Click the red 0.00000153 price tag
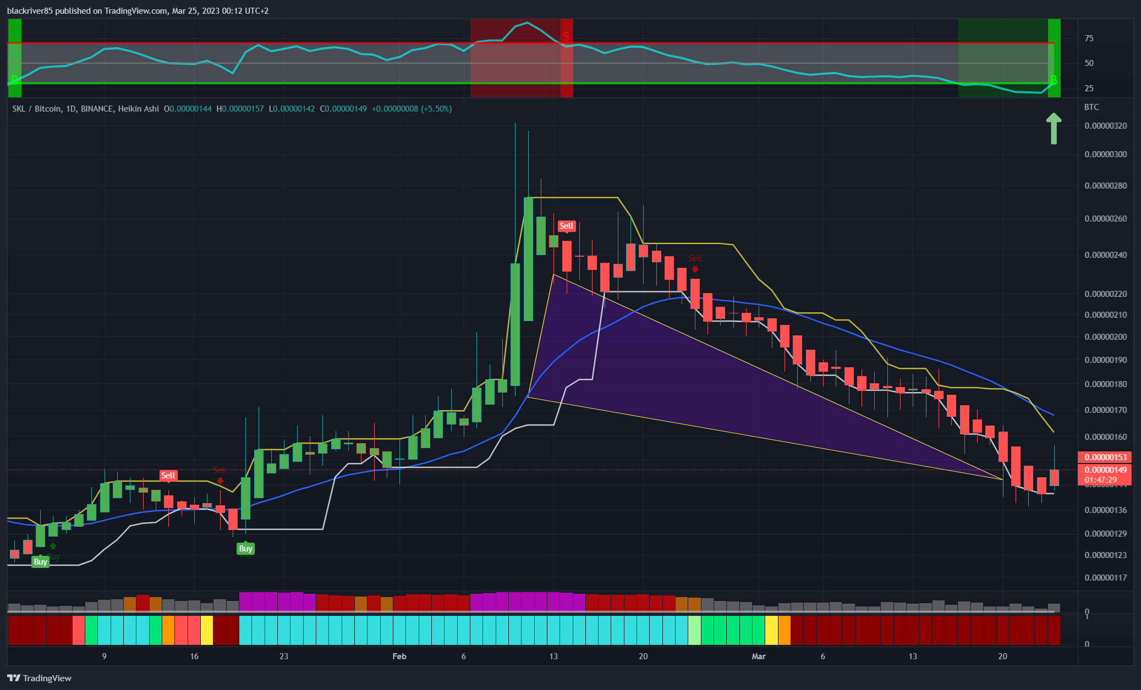This screenshot has height=690, width=1141. click(x=1105, y=457)
